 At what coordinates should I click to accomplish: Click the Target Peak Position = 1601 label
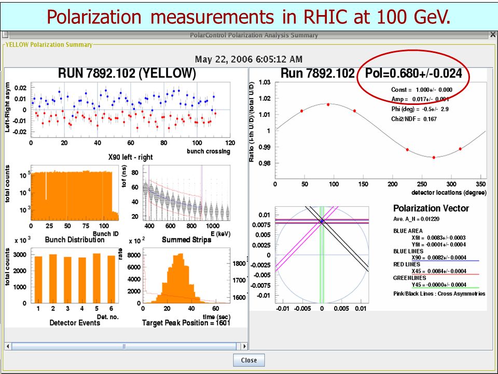186,323
